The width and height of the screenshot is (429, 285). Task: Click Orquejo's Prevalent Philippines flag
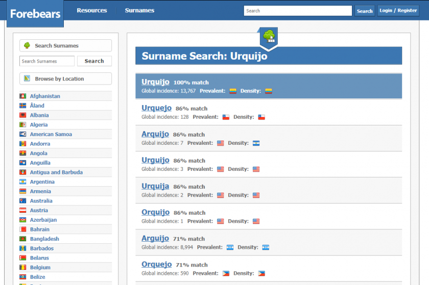(226, 273)
